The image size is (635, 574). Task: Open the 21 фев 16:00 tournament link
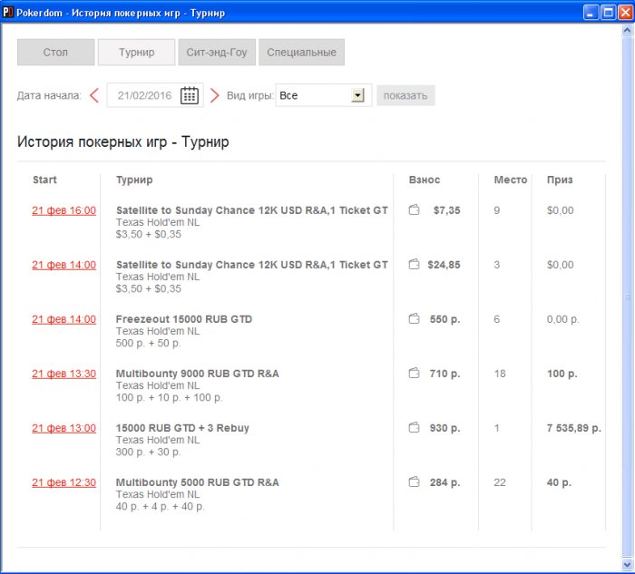click(x=64, y=210)
